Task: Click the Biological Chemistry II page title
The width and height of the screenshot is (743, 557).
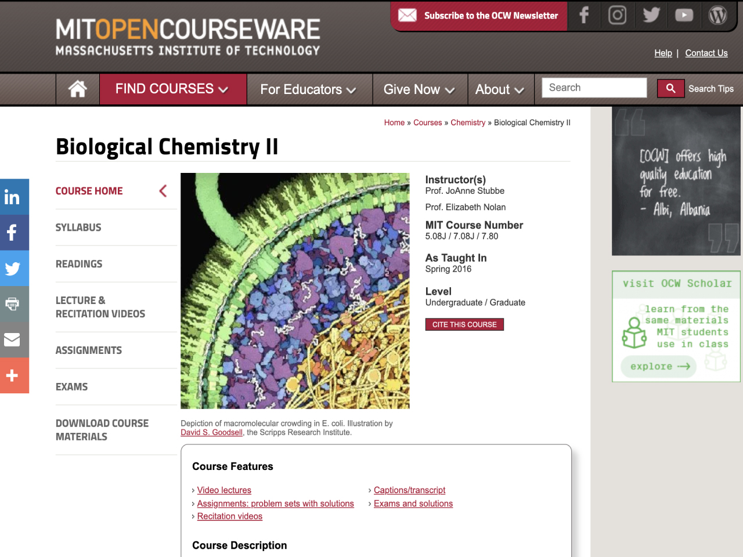Action: pyautogui.click(x=167, y=147)
